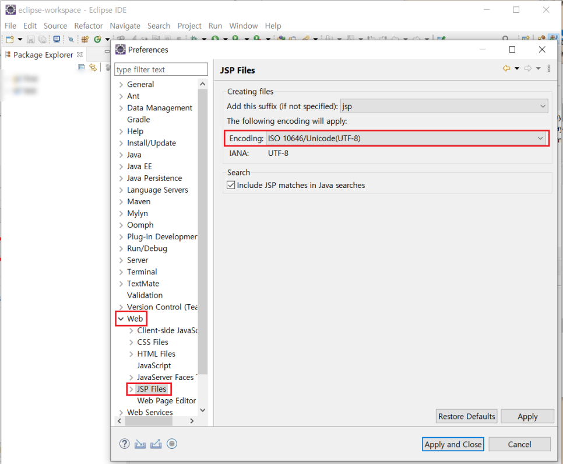Select the Web Page Editor item
563x464 pixels.
pos(166,401)
